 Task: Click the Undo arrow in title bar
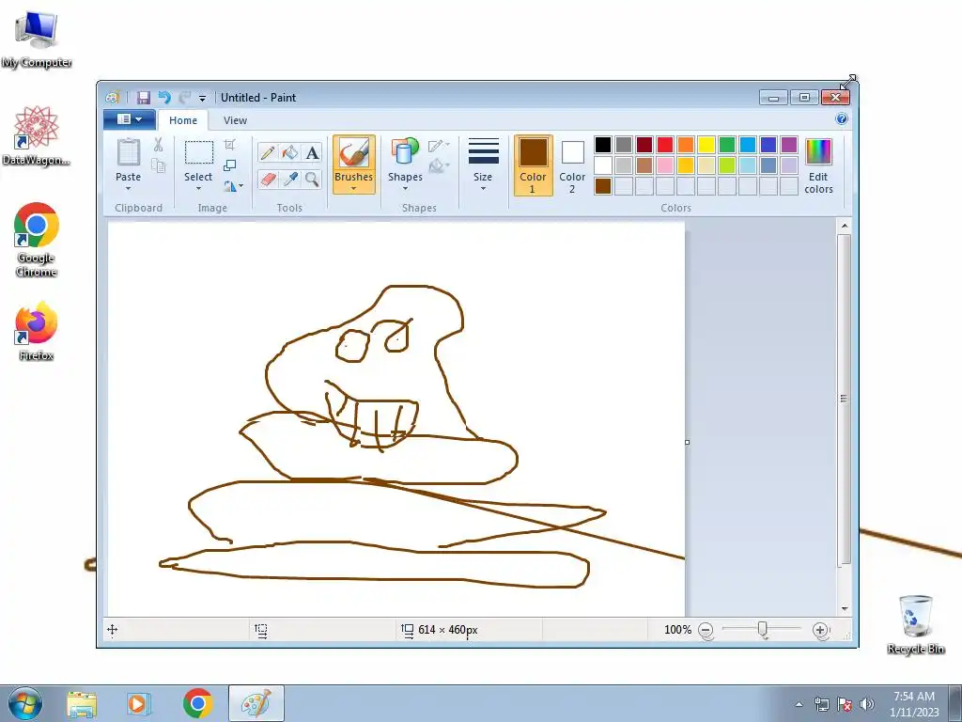pyautogui.click(x=163, y=98)
